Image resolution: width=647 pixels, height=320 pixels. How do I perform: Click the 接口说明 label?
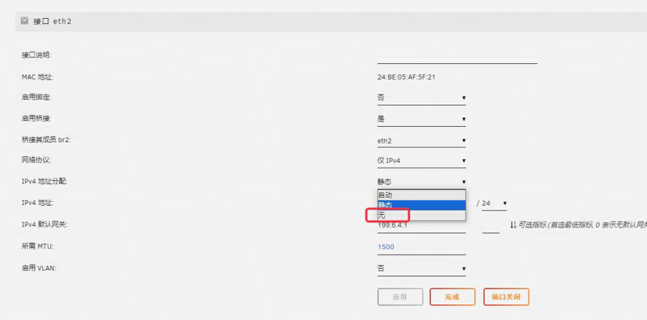tap(36, 55)
